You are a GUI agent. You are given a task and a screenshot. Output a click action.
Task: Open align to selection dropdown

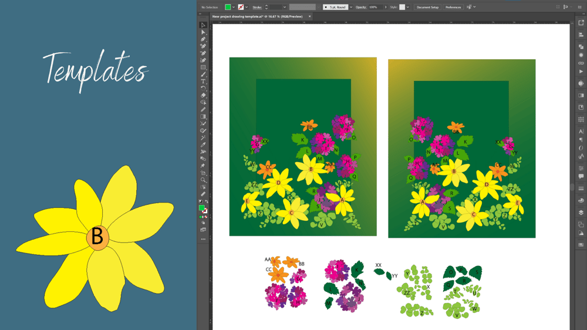(x=474, y=7)
